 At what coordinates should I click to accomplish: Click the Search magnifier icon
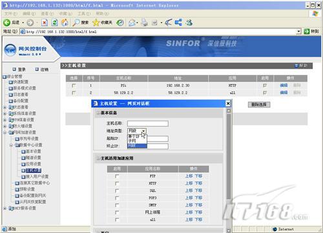[76, 23]
